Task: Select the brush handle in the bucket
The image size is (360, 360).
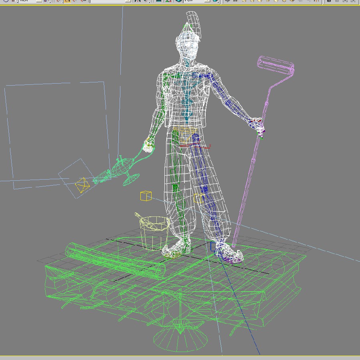Action: click(139, 216)
